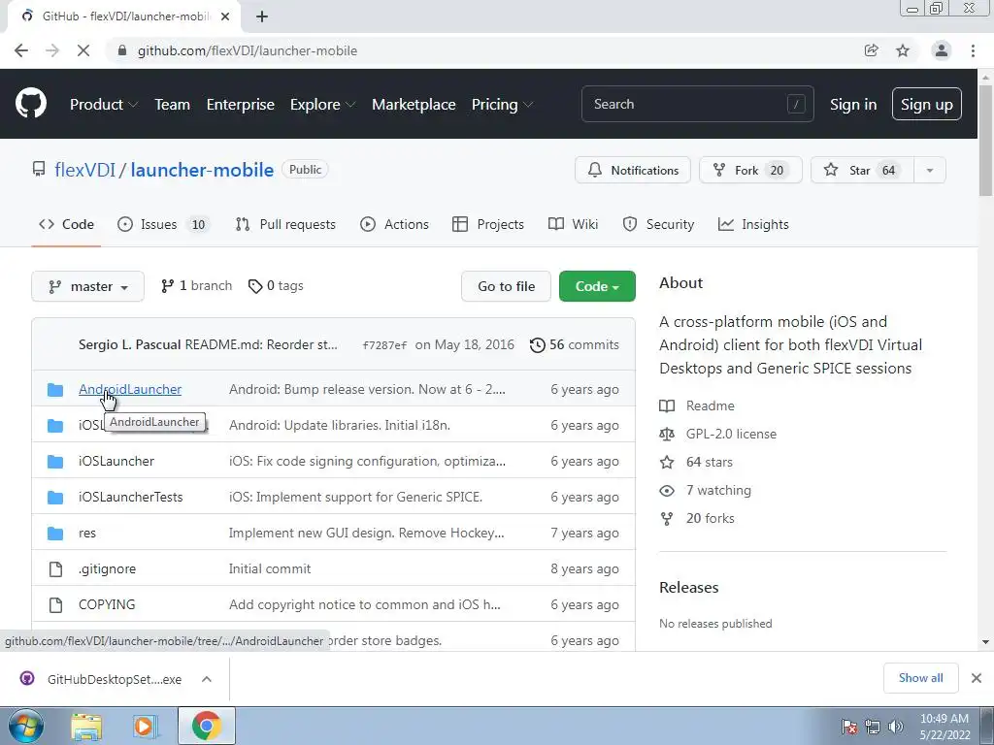
Task: Expand the Explore menu
Action: tap(322, 105)
